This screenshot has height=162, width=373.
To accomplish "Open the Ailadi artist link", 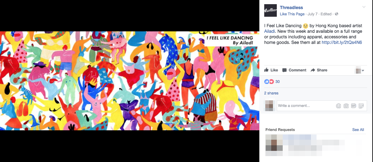I will click(269, 31).
